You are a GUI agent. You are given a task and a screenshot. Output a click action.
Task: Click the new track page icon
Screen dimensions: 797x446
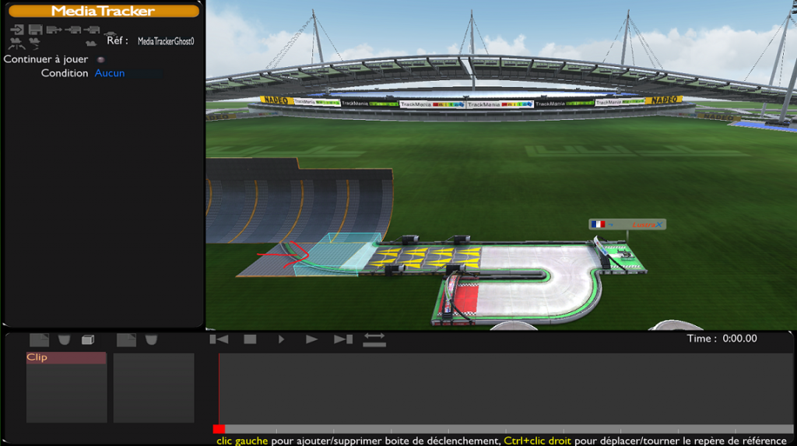point(126,339)
